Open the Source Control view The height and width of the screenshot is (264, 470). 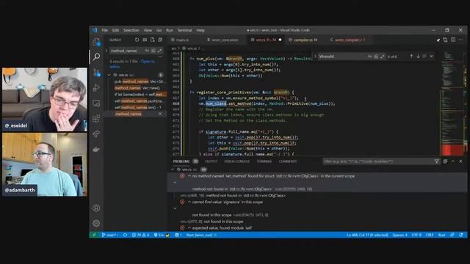96,72
